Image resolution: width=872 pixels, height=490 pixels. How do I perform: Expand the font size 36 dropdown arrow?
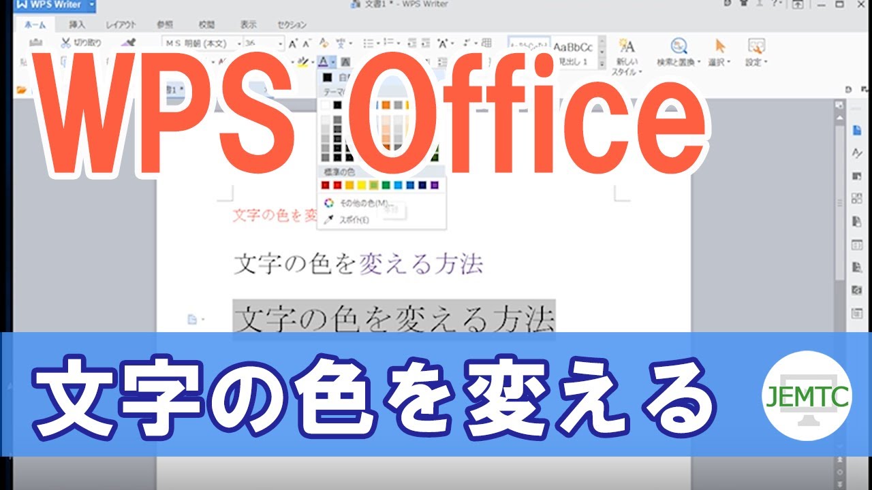(x=281, y=44)
